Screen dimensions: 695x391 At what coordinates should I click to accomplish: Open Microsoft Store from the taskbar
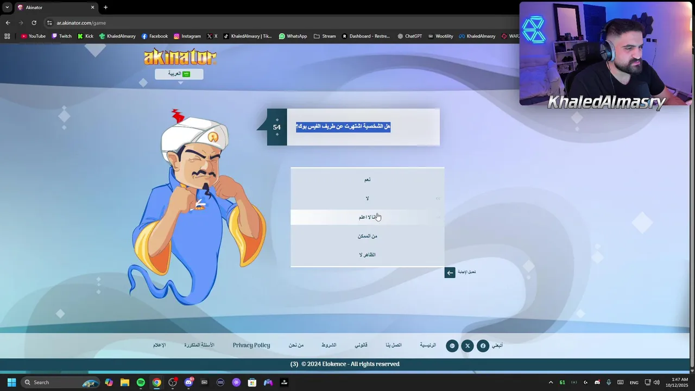pyautogui.click(x=252, y=382)
